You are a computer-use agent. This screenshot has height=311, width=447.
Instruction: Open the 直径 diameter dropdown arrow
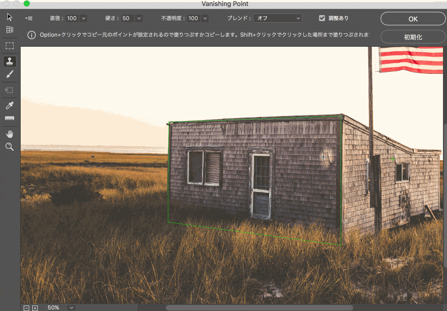(x=84, y=18)
